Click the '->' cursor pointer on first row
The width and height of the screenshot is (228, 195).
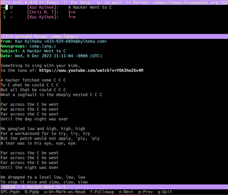tap(3, 7)
